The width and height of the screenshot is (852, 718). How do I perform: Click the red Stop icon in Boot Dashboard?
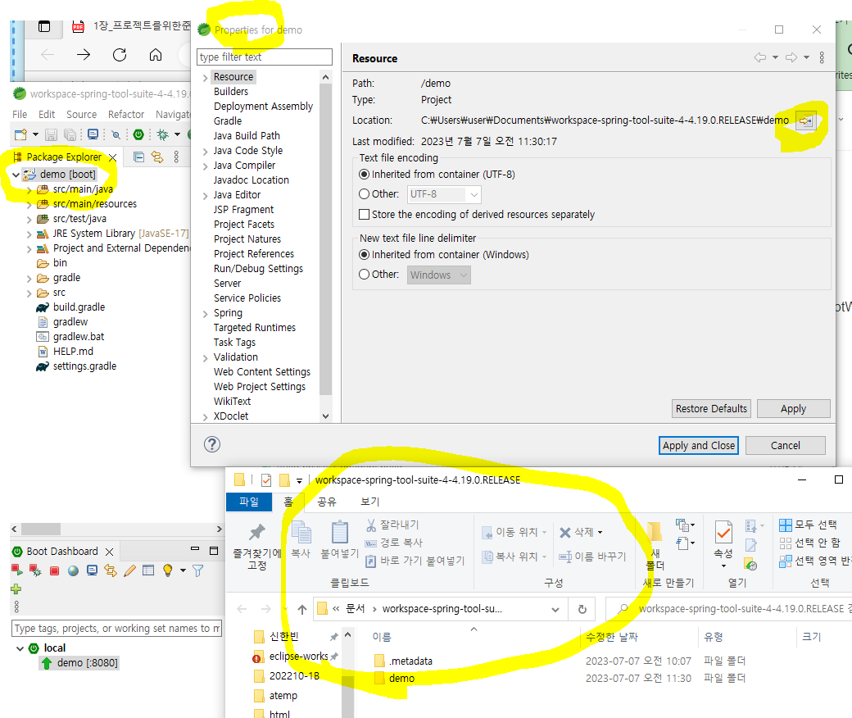[x=54, y=570]
